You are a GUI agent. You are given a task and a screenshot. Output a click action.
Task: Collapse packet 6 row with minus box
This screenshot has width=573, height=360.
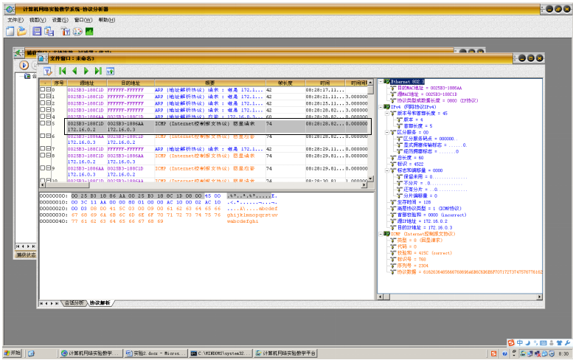pyautogui.click(x=48, y=136)
